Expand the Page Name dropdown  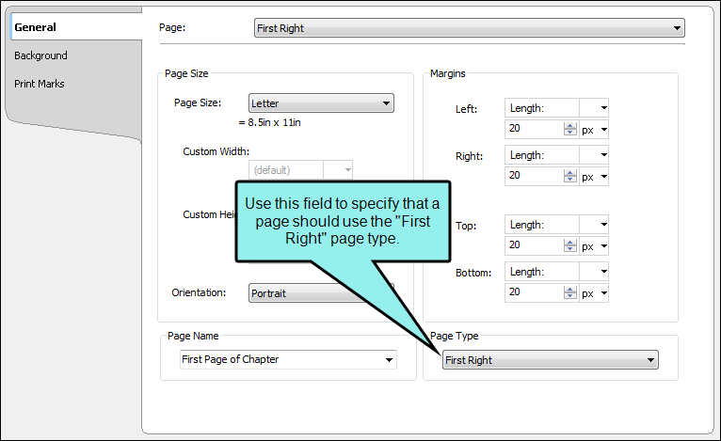click(x=288, y=360)
